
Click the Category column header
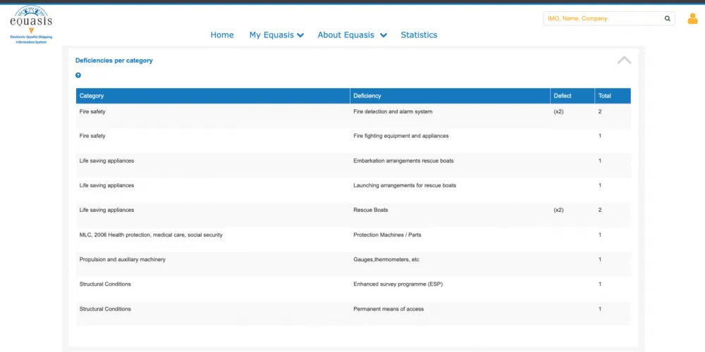point(213,96)
